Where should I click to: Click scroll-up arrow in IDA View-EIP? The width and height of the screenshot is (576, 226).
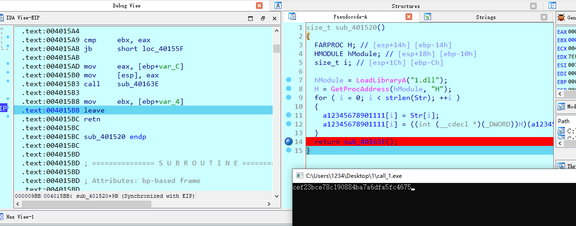pos(276,31)
